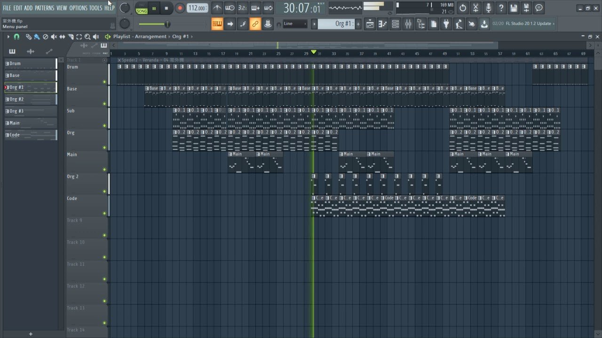
Task: Click the download content library icon
Action: click(484, 24)
